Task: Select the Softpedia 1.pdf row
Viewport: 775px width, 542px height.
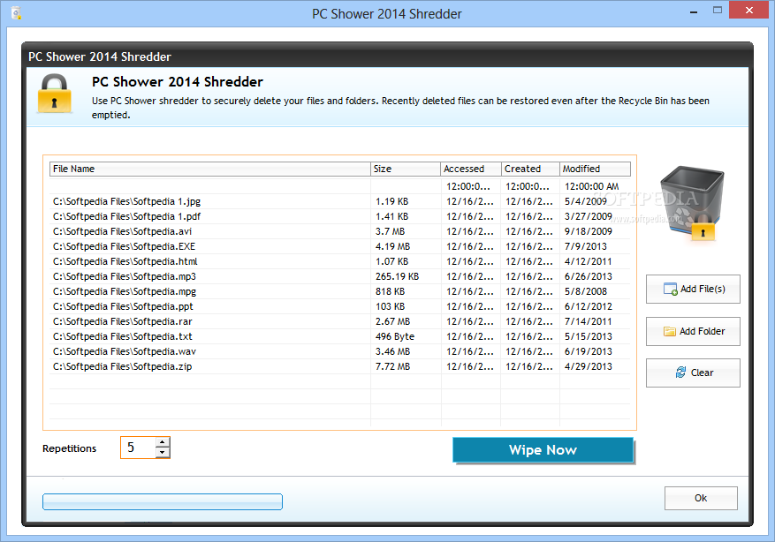Action: click(340, 216)
